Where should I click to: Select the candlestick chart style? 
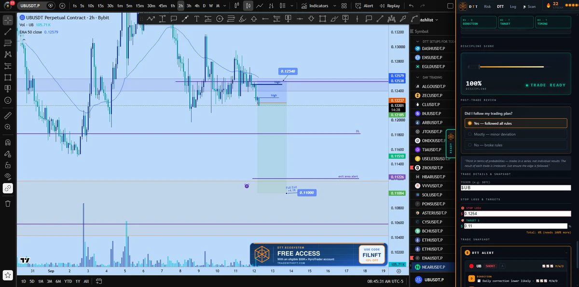[248, 6]
